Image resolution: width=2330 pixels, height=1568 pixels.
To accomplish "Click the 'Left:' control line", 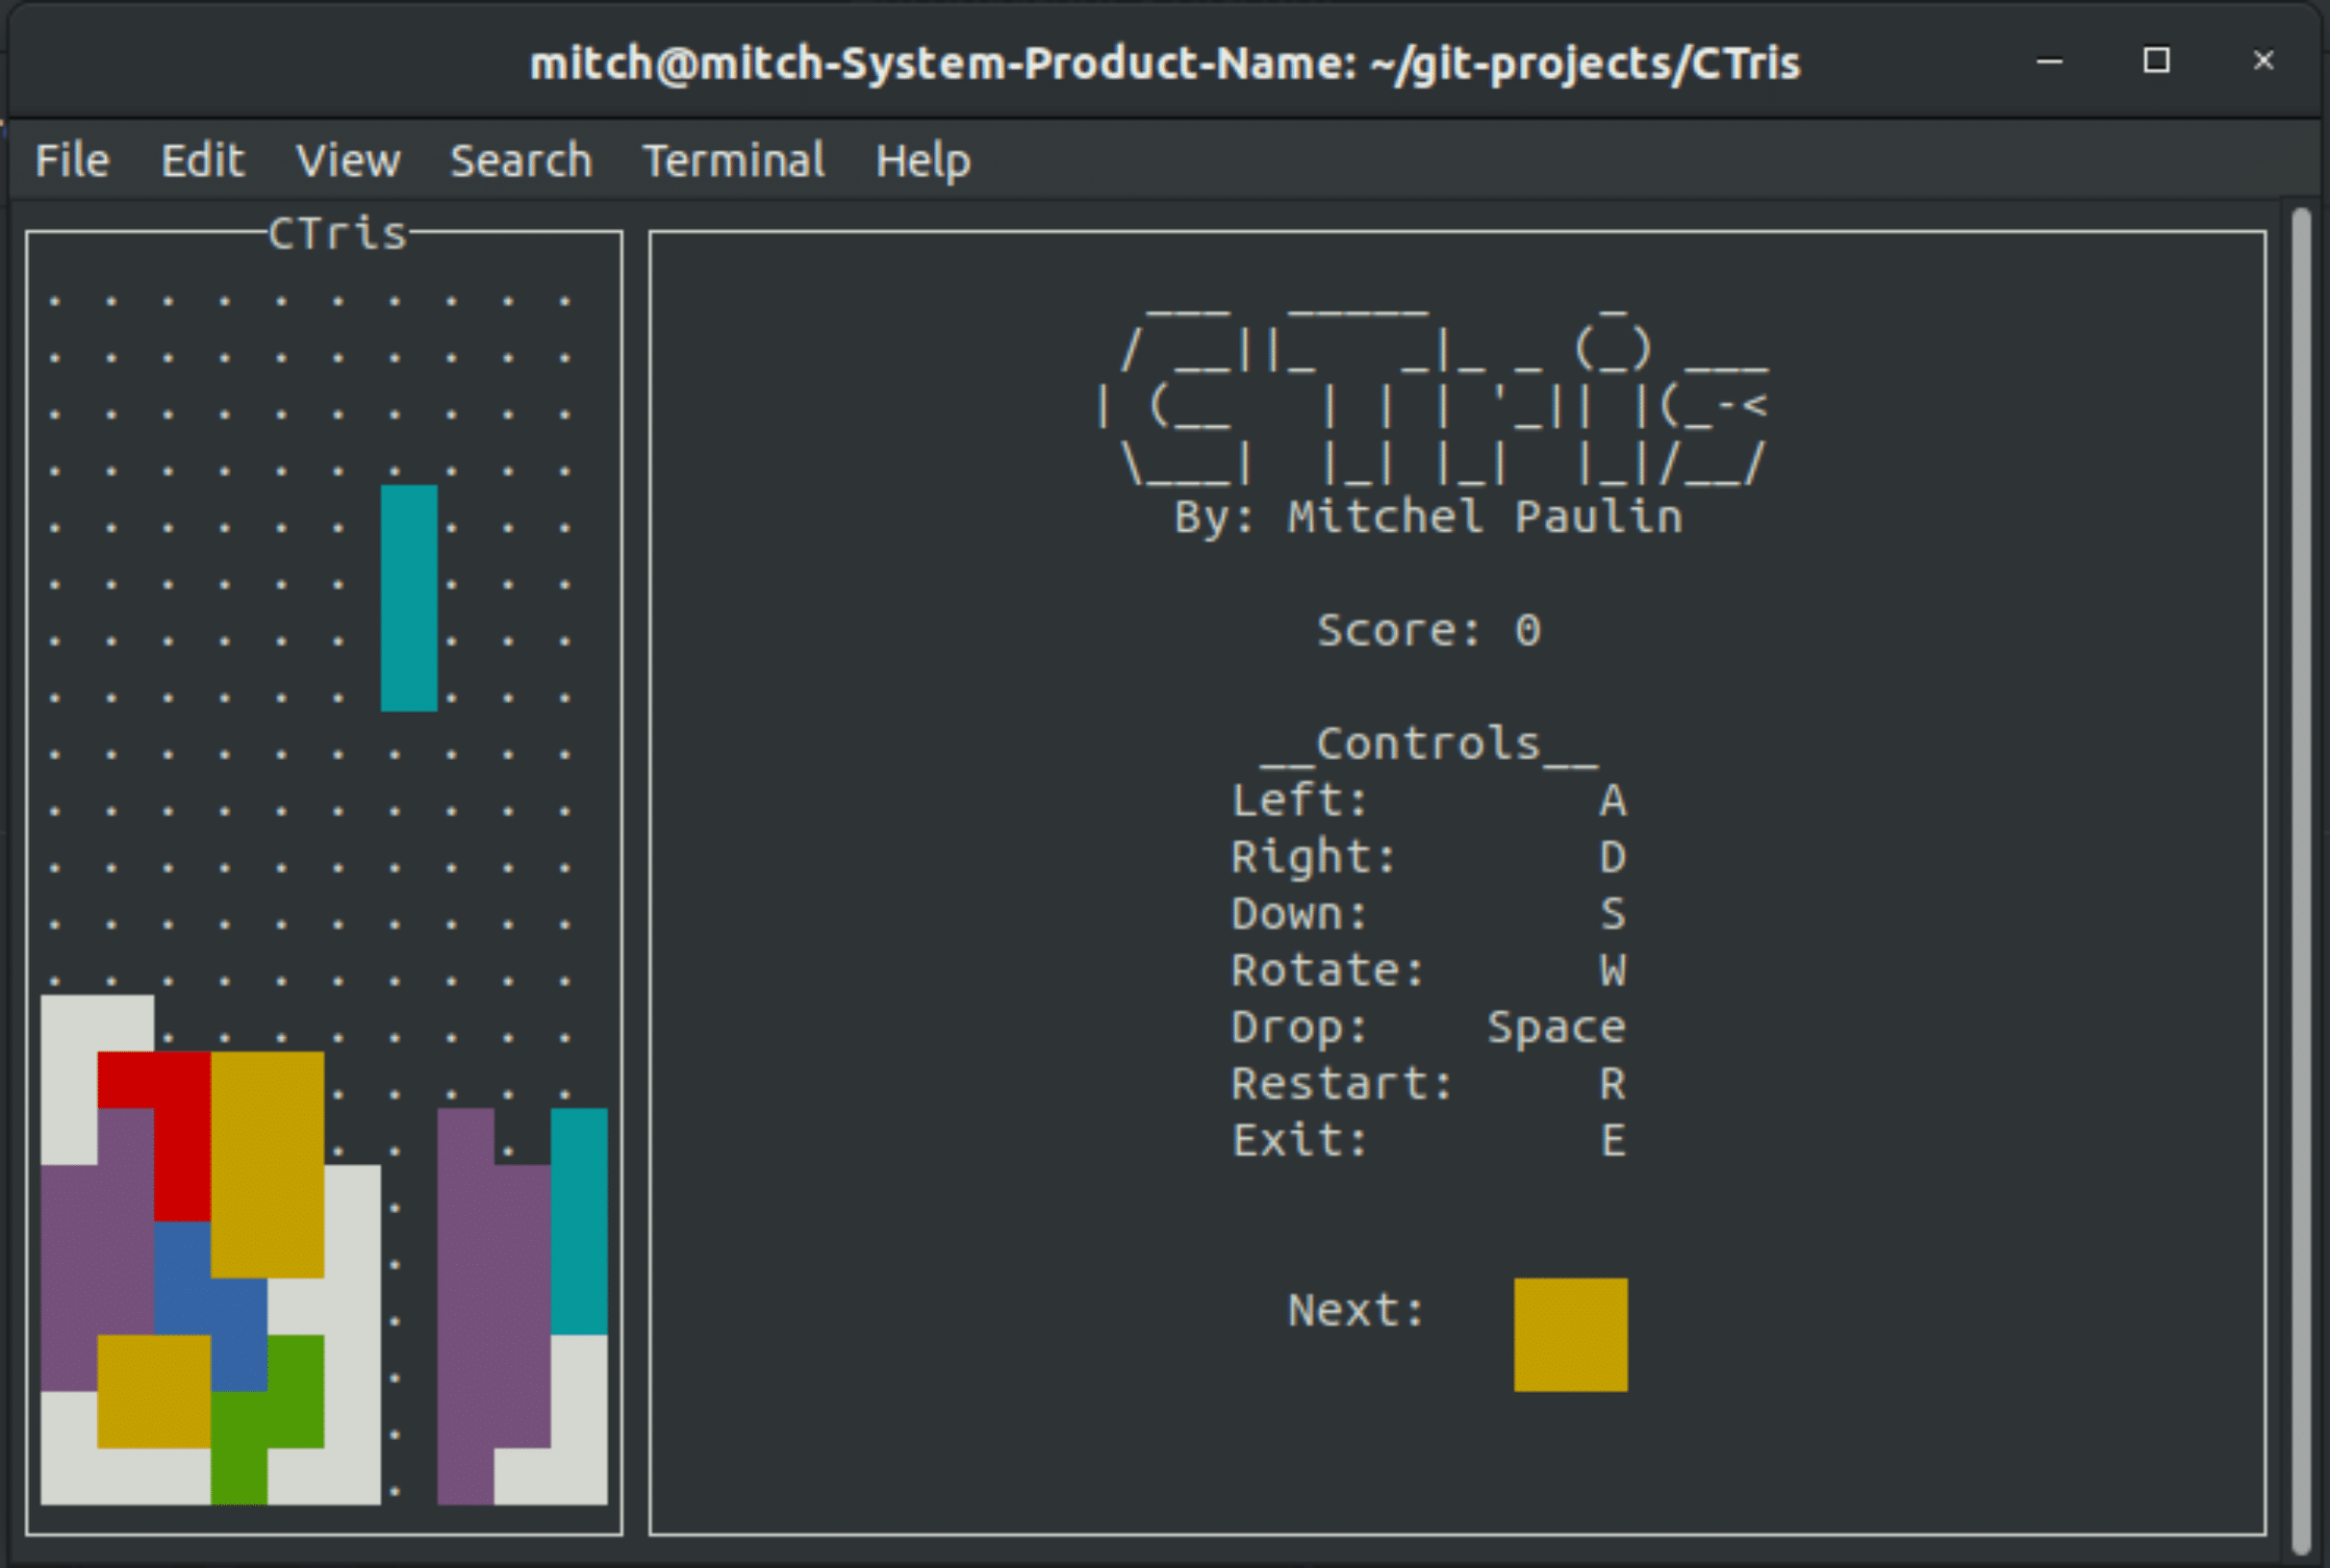I will 1429,800.
